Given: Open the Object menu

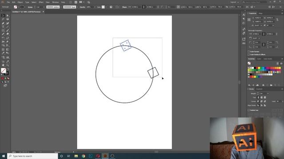Looking at the screenshot, I should point(20,2).
